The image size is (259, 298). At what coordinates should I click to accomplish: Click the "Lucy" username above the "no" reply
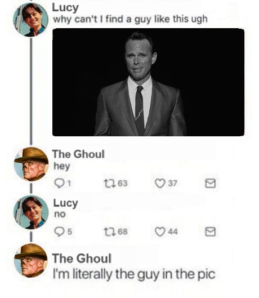tap(65, 203)
